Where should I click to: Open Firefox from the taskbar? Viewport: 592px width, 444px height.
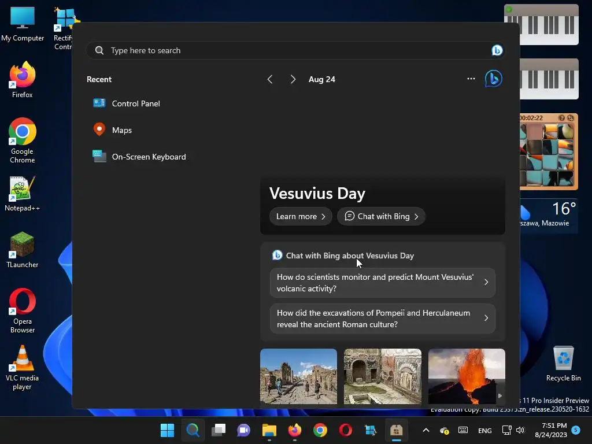294,430
